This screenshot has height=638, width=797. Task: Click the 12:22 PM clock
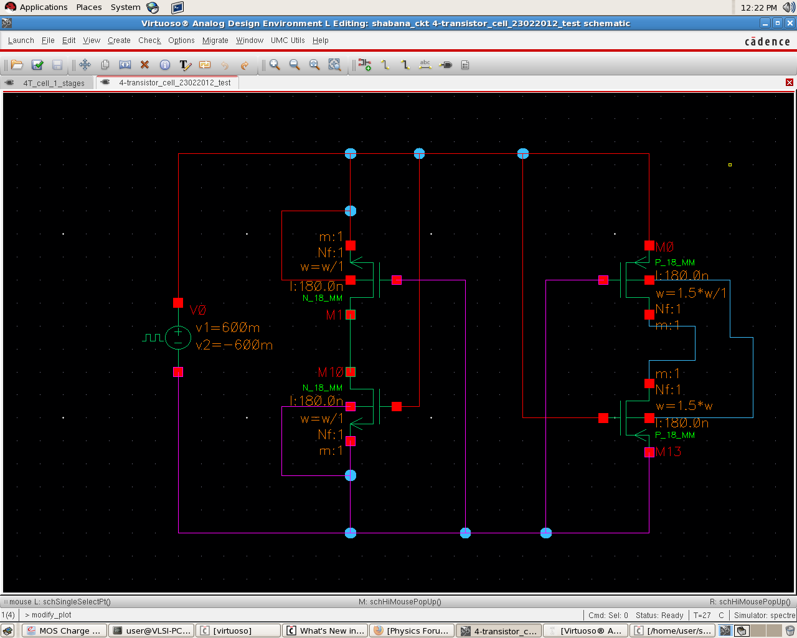759,7
